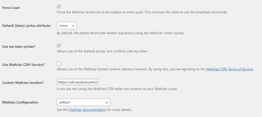Viewport: 262px width, 117px height.
Task: Click the 'Use MathJax CDN Service?' label
Action: point(23,65)
